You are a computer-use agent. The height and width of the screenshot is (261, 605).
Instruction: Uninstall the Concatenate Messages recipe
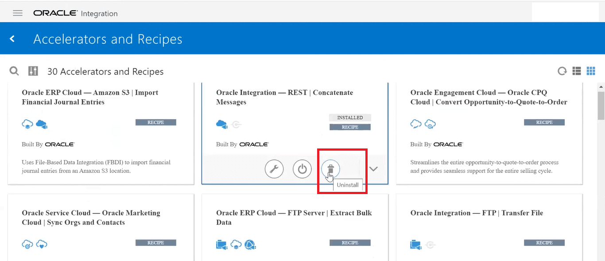pos(330,169)
